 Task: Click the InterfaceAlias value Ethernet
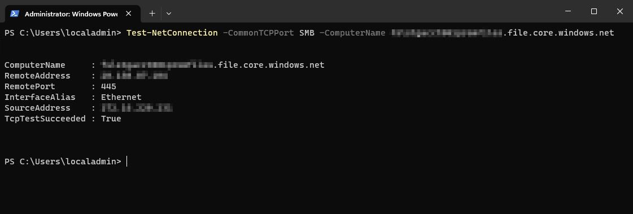[x=121, y=97]
